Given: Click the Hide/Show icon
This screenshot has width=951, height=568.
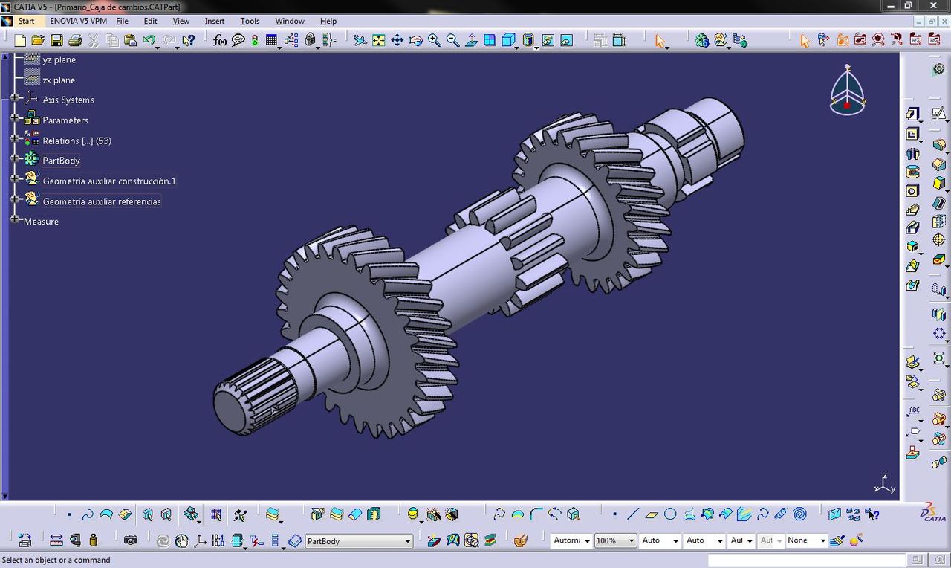Looking at the screenshot, I should 548,40.
